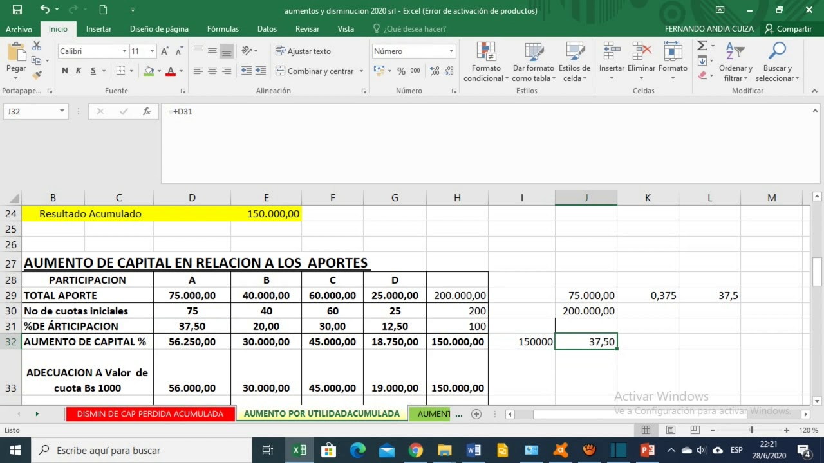This screenshot has width=824, height=463.
Task: Click increase decimals icon
Action: tap(435, 71)
